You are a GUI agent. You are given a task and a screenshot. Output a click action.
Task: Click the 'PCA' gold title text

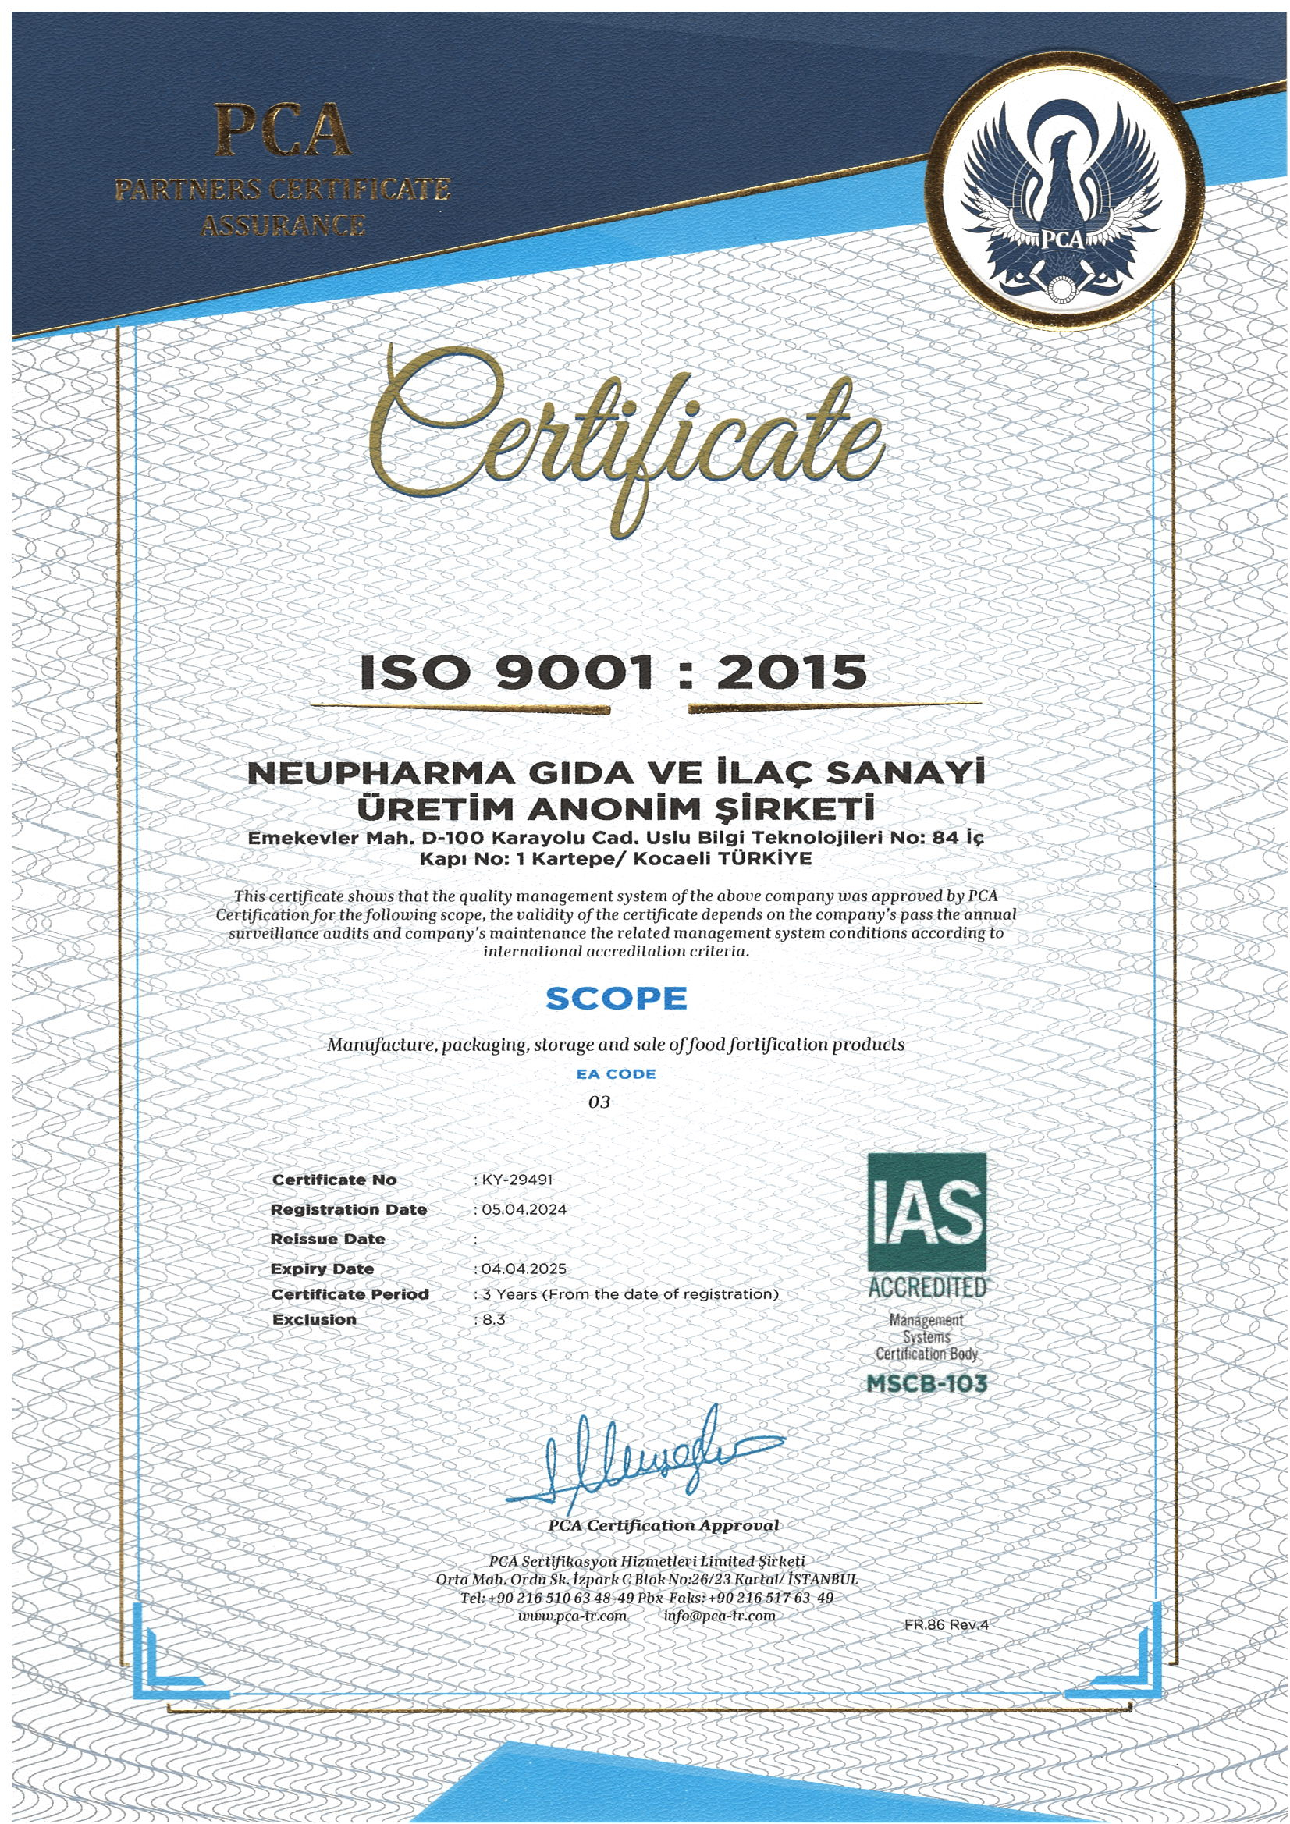[282, 130]
